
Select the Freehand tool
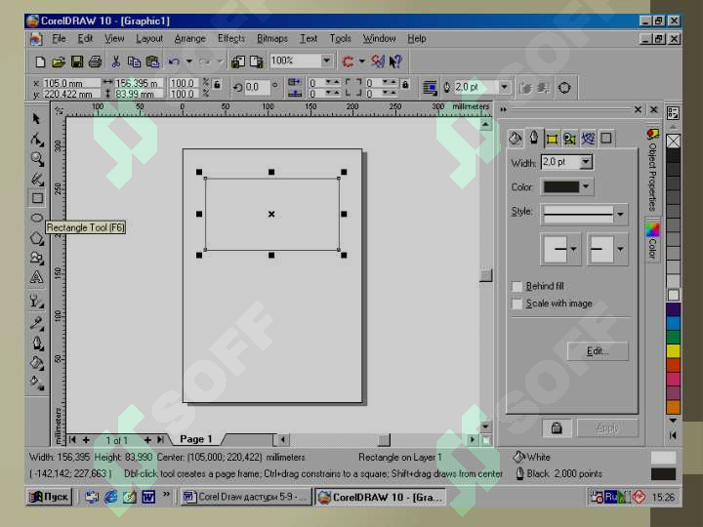[x=37, y=179]
